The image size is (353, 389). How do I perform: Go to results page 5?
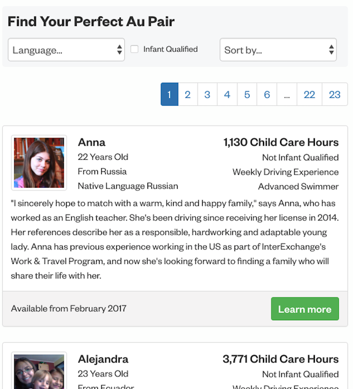pyautogui.click(x=247, y=94)
